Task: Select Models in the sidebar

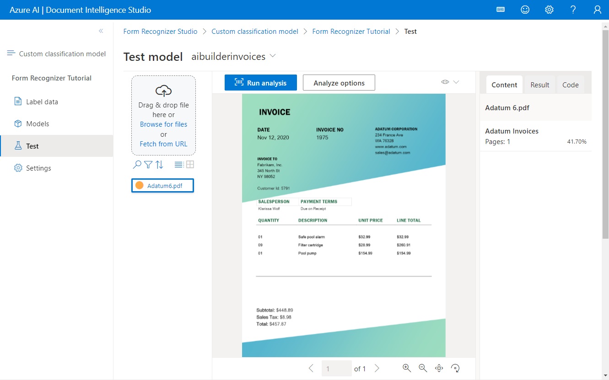Action: click(38, 123)
